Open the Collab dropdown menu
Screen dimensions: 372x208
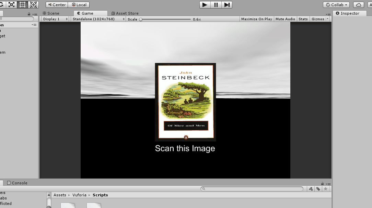tap(336, 4)
